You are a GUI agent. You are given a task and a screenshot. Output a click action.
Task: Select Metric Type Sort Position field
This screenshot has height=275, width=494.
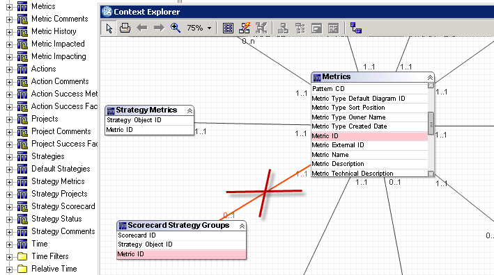coord(369,108)
